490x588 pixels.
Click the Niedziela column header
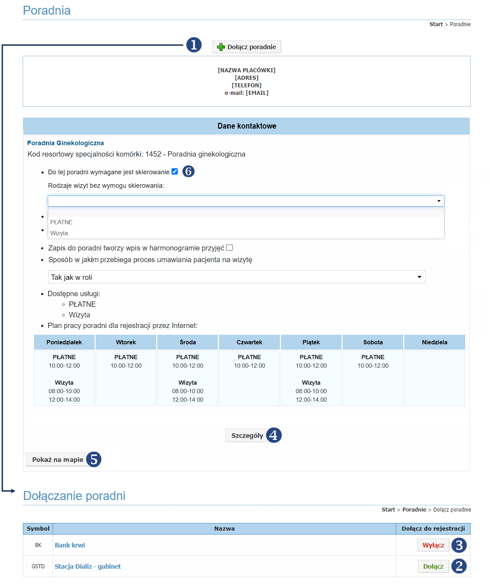pyautogui.click(x=435, y=342)
